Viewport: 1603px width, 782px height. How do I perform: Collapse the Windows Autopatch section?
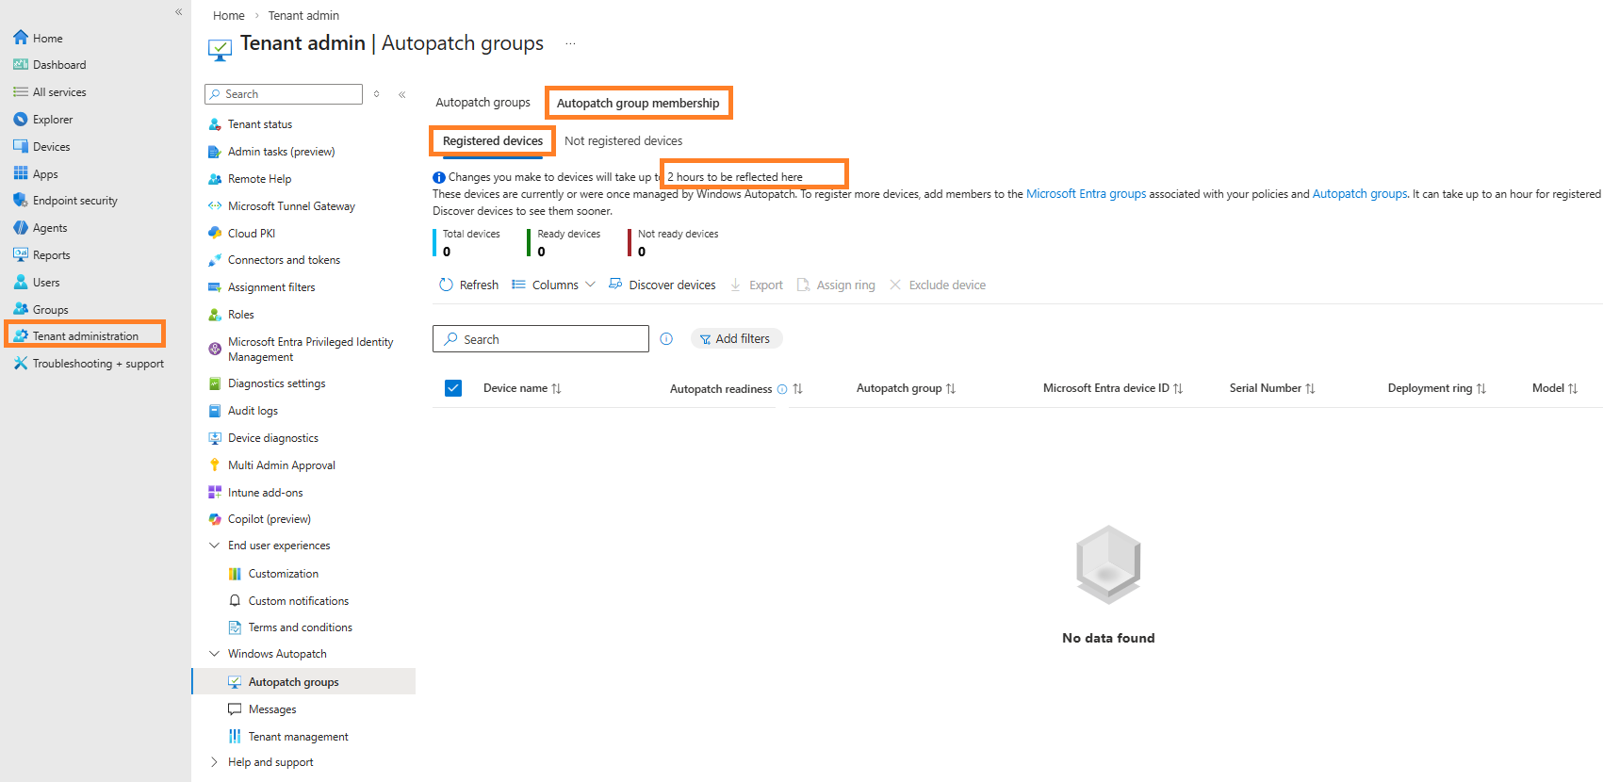215,654
